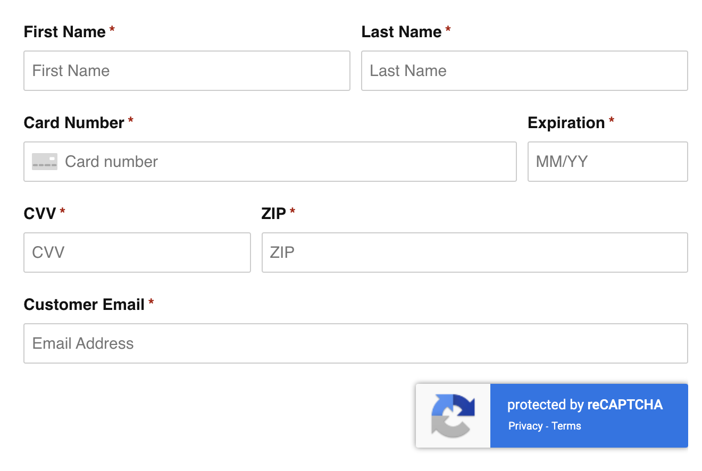The height and width of the screenshot is (471, 702).
Task: Click the 'First Name' label
Action: pyautogui.click(x=65, y=32)
